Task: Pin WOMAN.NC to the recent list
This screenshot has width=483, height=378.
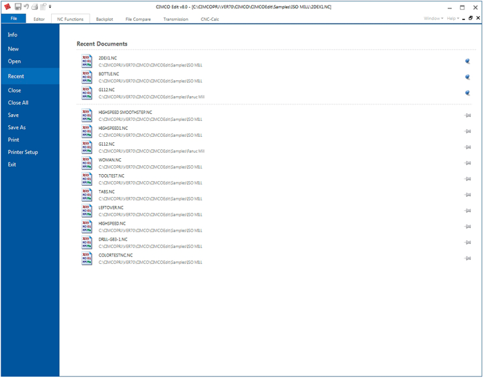Action: click(x=468, y=163)
